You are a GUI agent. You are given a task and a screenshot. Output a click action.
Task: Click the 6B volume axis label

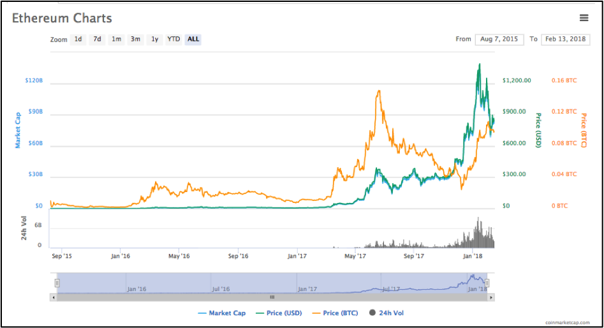[x=38, y=225]
